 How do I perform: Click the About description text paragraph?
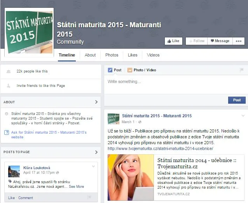coord(52,118)
